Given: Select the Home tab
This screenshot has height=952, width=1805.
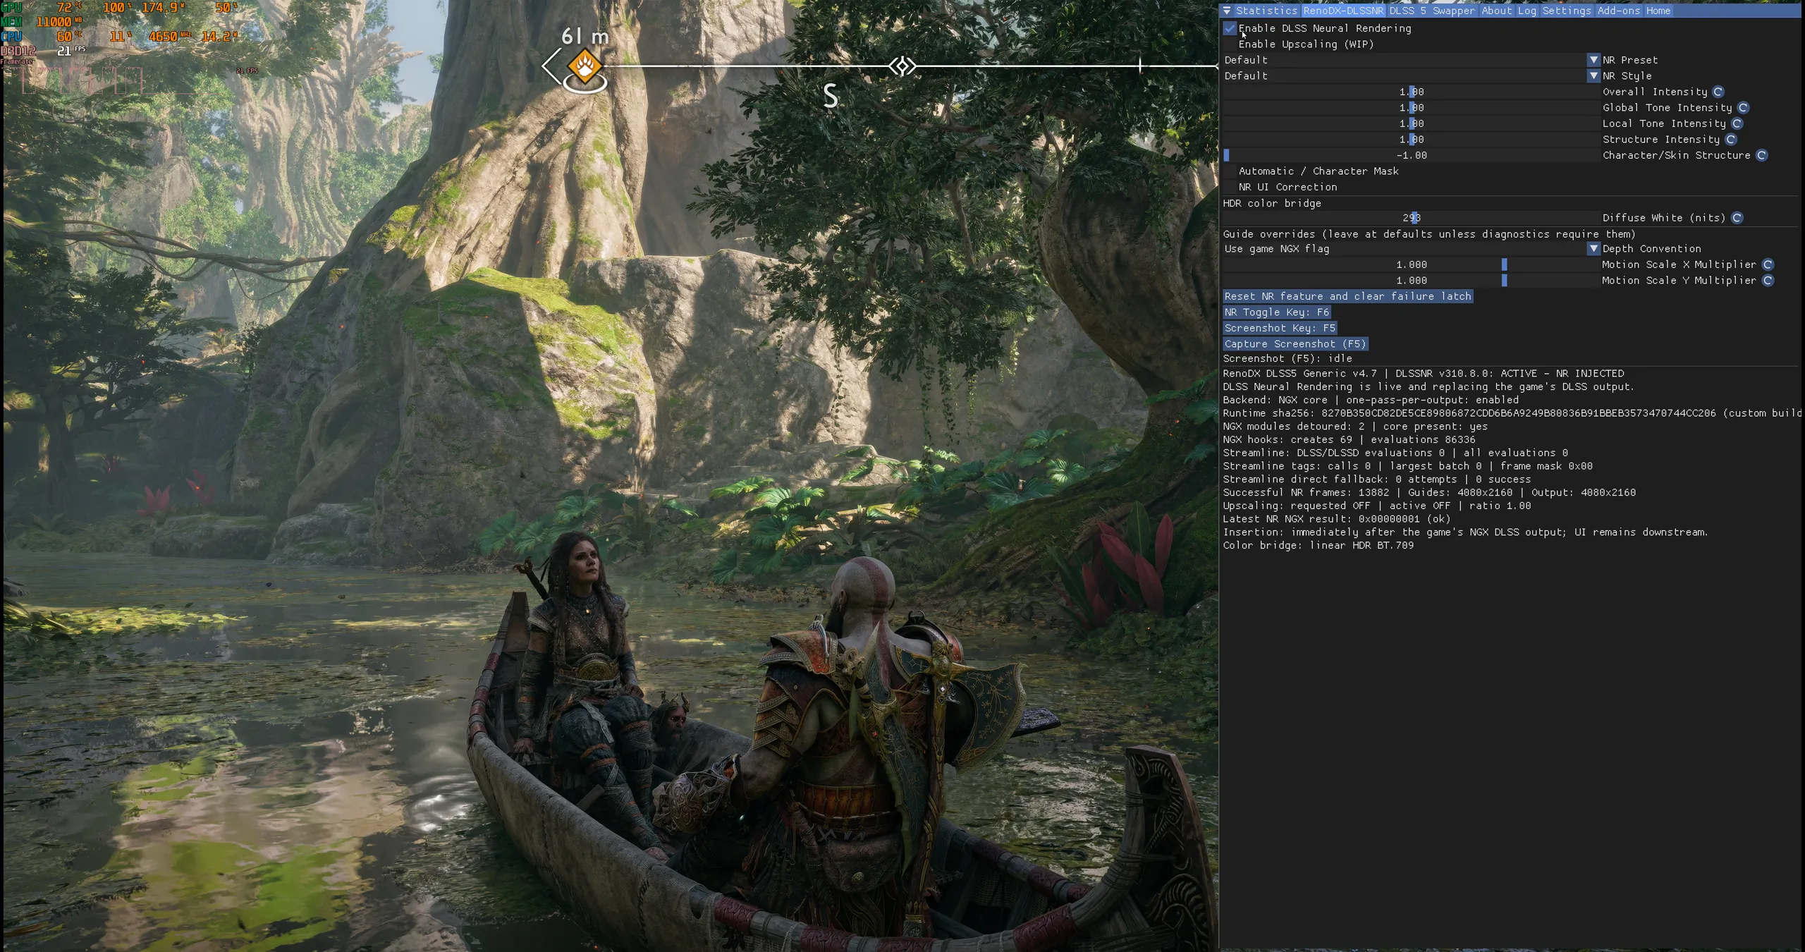Looking at the screenshot, I should pyautogui.click(x=1658, y=11).
